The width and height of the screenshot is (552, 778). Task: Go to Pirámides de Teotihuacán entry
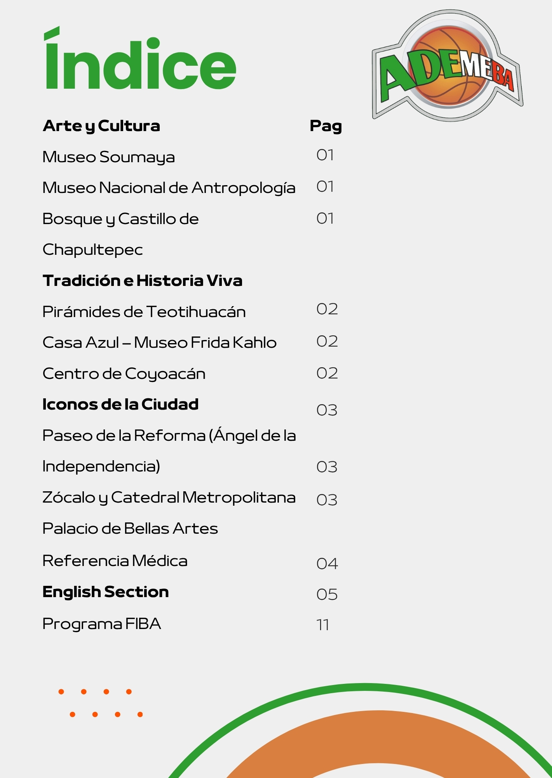tap(144, 312)
